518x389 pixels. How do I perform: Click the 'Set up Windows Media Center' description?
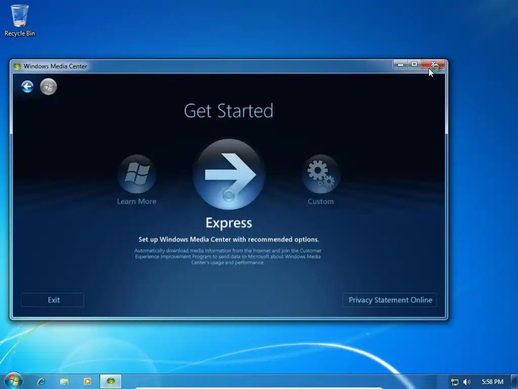(229, 240)
